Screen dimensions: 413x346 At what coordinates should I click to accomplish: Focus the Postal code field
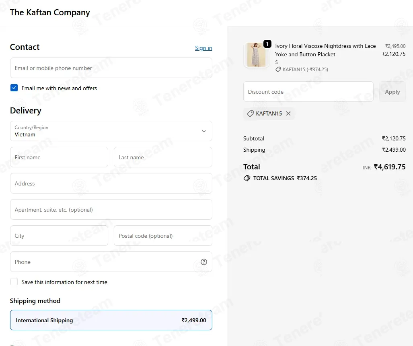click(x=163, y=236)
